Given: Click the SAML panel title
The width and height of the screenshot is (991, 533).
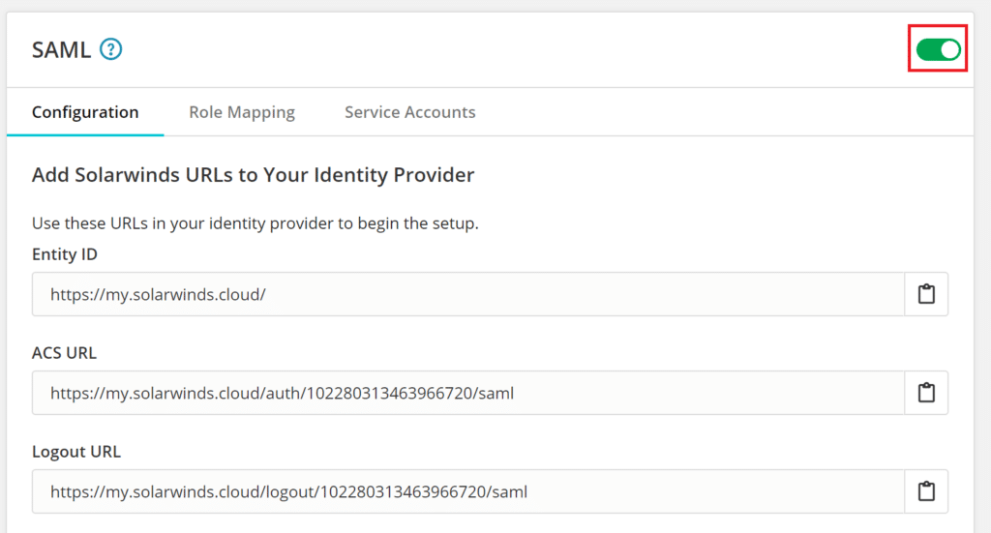Looking at the screenshot, I should 61,49.
